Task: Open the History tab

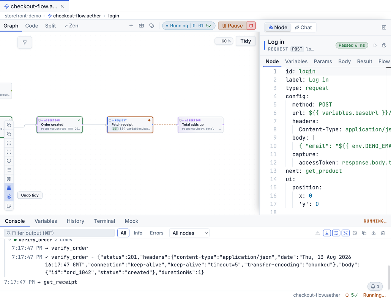Action: pyautogui.click(x=76, y=221)
